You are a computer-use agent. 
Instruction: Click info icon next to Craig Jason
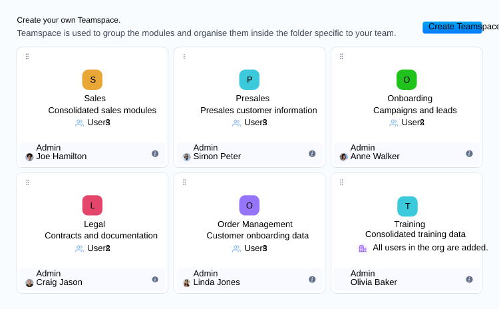pos(155,280)
